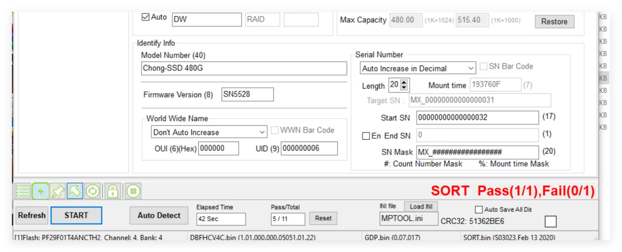Click the Identify Info group label

156,43
